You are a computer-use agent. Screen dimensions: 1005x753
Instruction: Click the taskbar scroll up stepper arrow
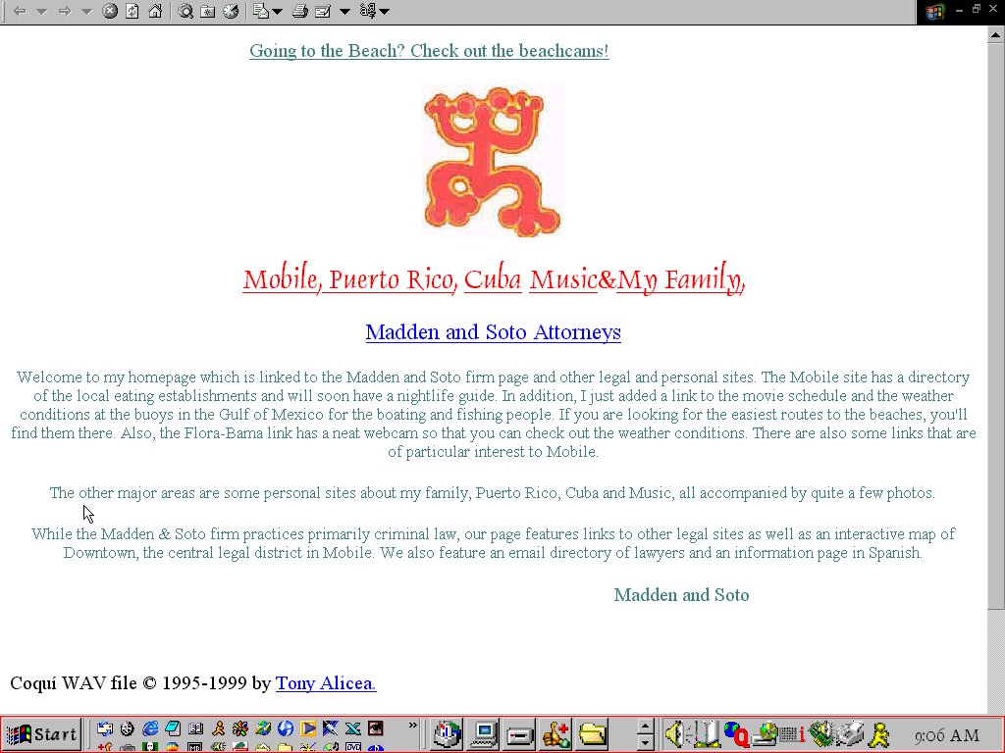click(644, 727)
